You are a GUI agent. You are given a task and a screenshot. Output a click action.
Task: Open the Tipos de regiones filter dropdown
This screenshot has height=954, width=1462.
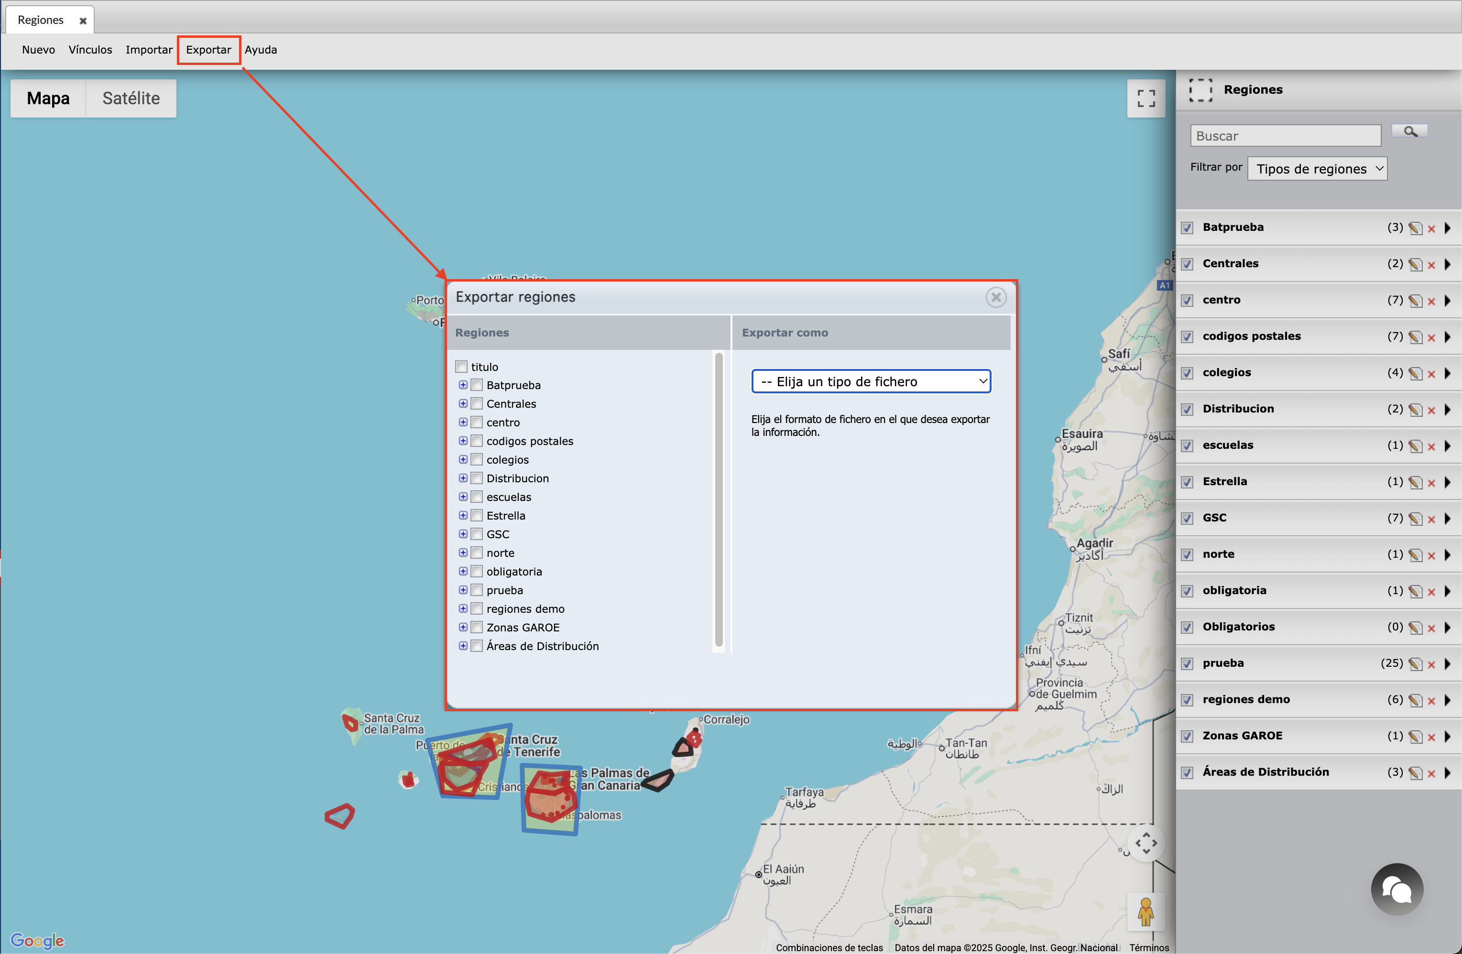point(1317,168)
